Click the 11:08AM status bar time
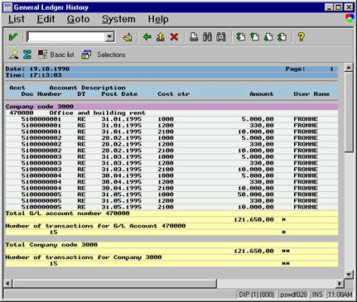Image resolution: width=357 pixels, height=302 pixels. click(340, 295)
